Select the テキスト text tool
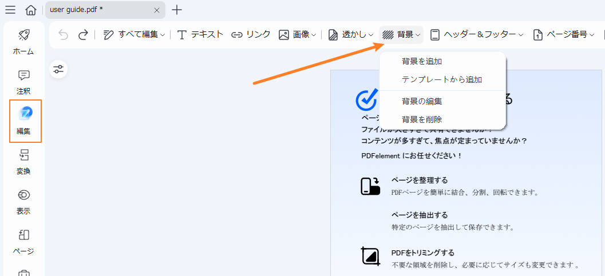Screen dimensions: 605x276 (x=200, y=34)
